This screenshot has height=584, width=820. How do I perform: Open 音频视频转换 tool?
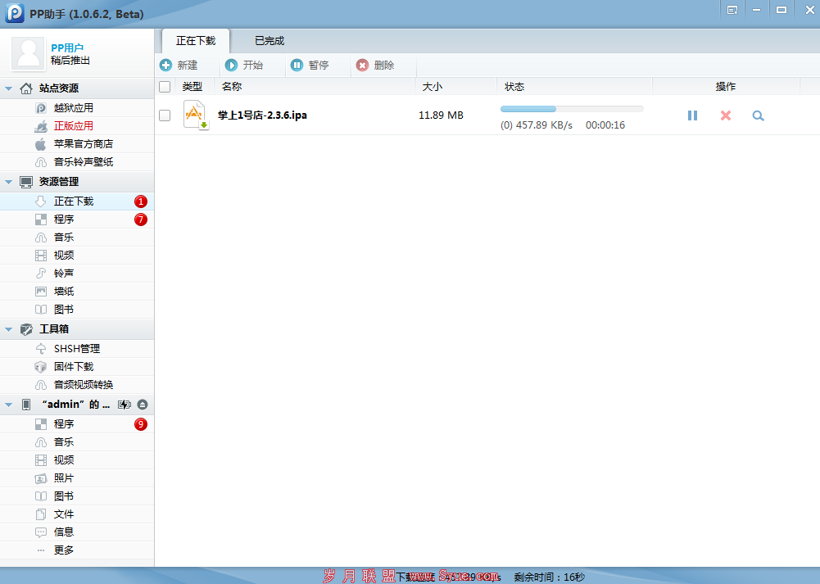click(77, 385)
